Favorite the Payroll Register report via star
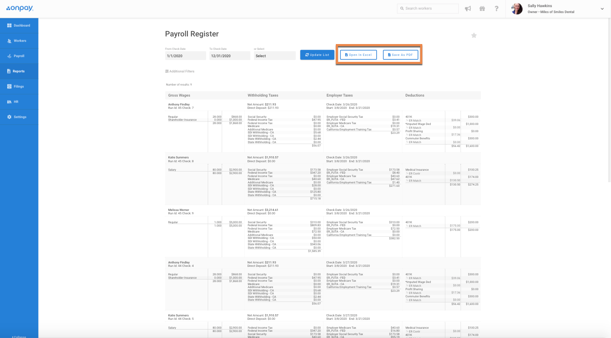 474,35
